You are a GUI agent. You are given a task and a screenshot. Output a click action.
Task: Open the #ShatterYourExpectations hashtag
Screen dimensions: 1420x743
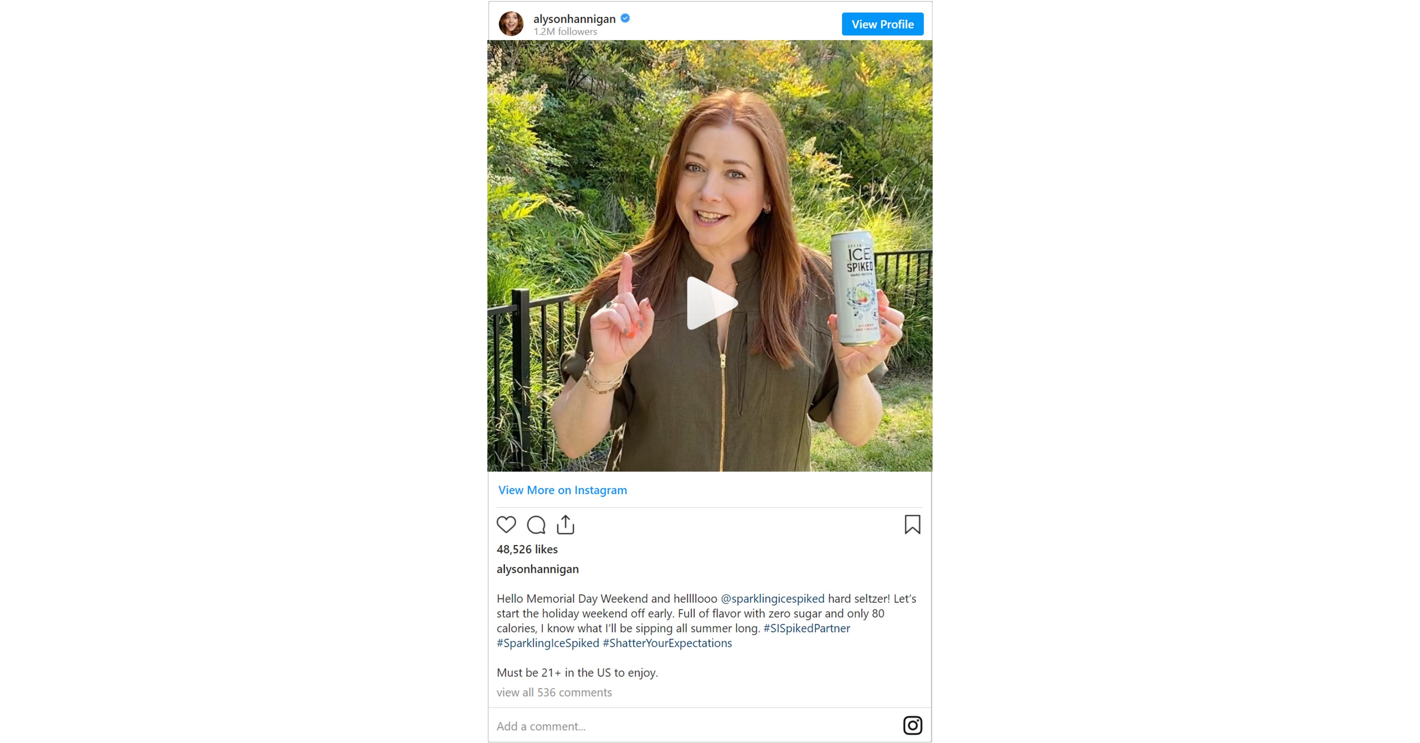pos(667,643)
